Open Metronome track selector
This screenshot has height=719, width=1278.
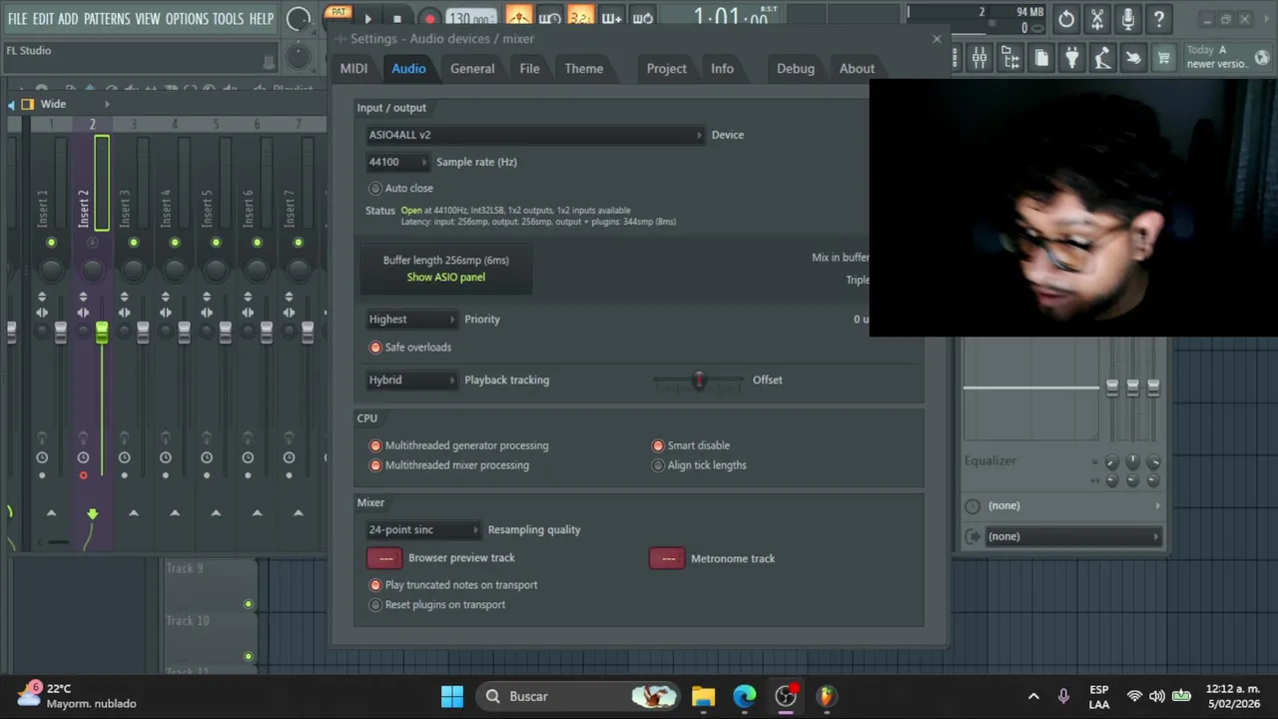click(667, 558)
